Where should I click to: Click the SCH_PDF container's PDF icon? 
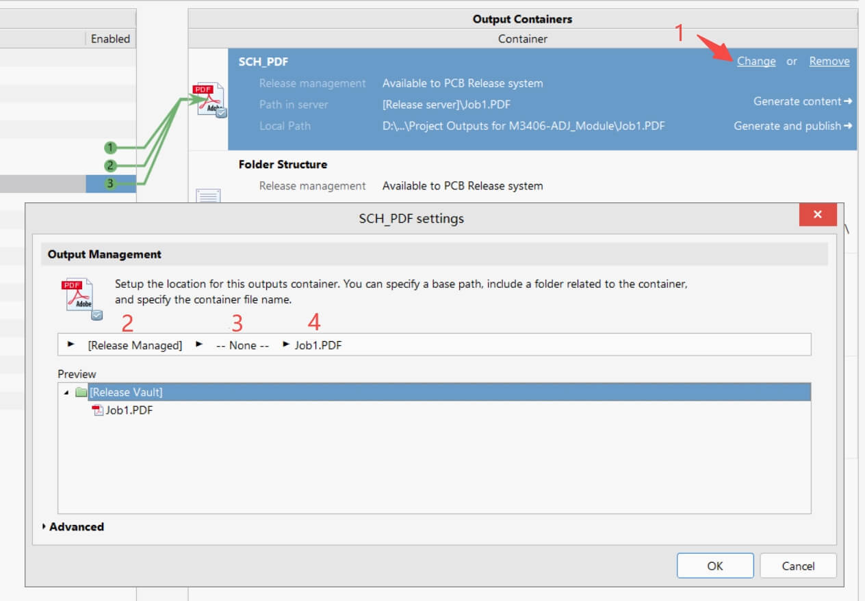tap(210, 101)
